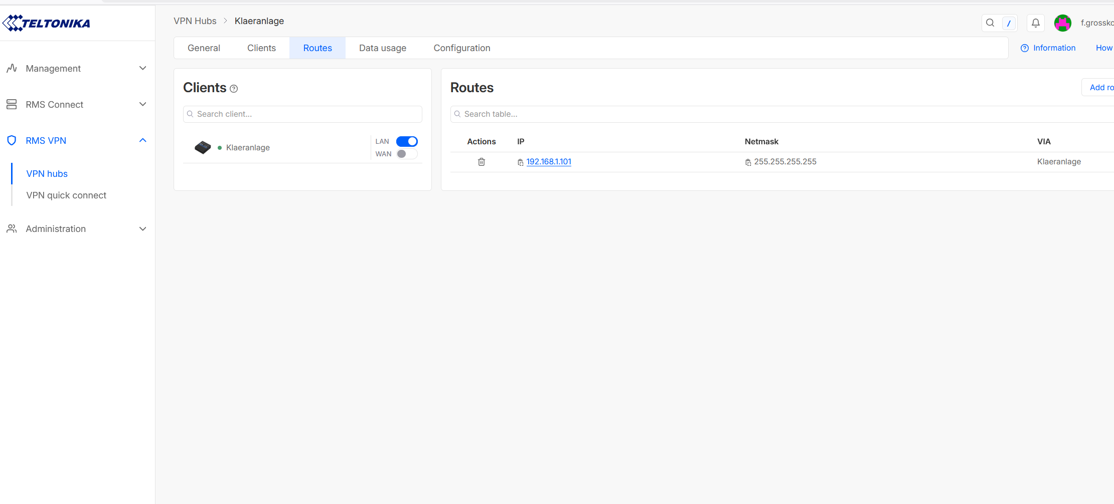Viewport: 1114px width, 504px height.
Task: Enable the WAN toggle for Klaeranlage
Action: pos(407,154)
